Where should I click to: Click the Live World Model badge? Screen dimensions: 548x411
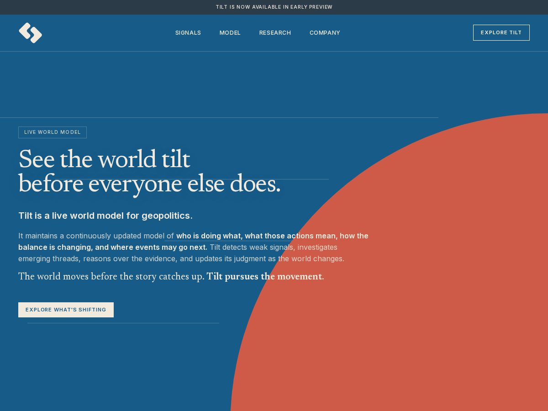pyautogui.click(x=53, y=132)
